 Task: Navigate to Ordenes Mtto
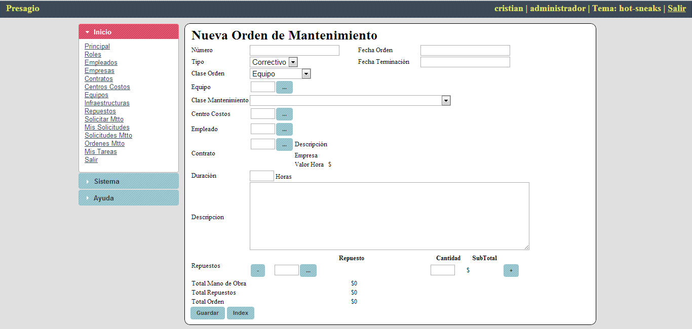(104, 143)
